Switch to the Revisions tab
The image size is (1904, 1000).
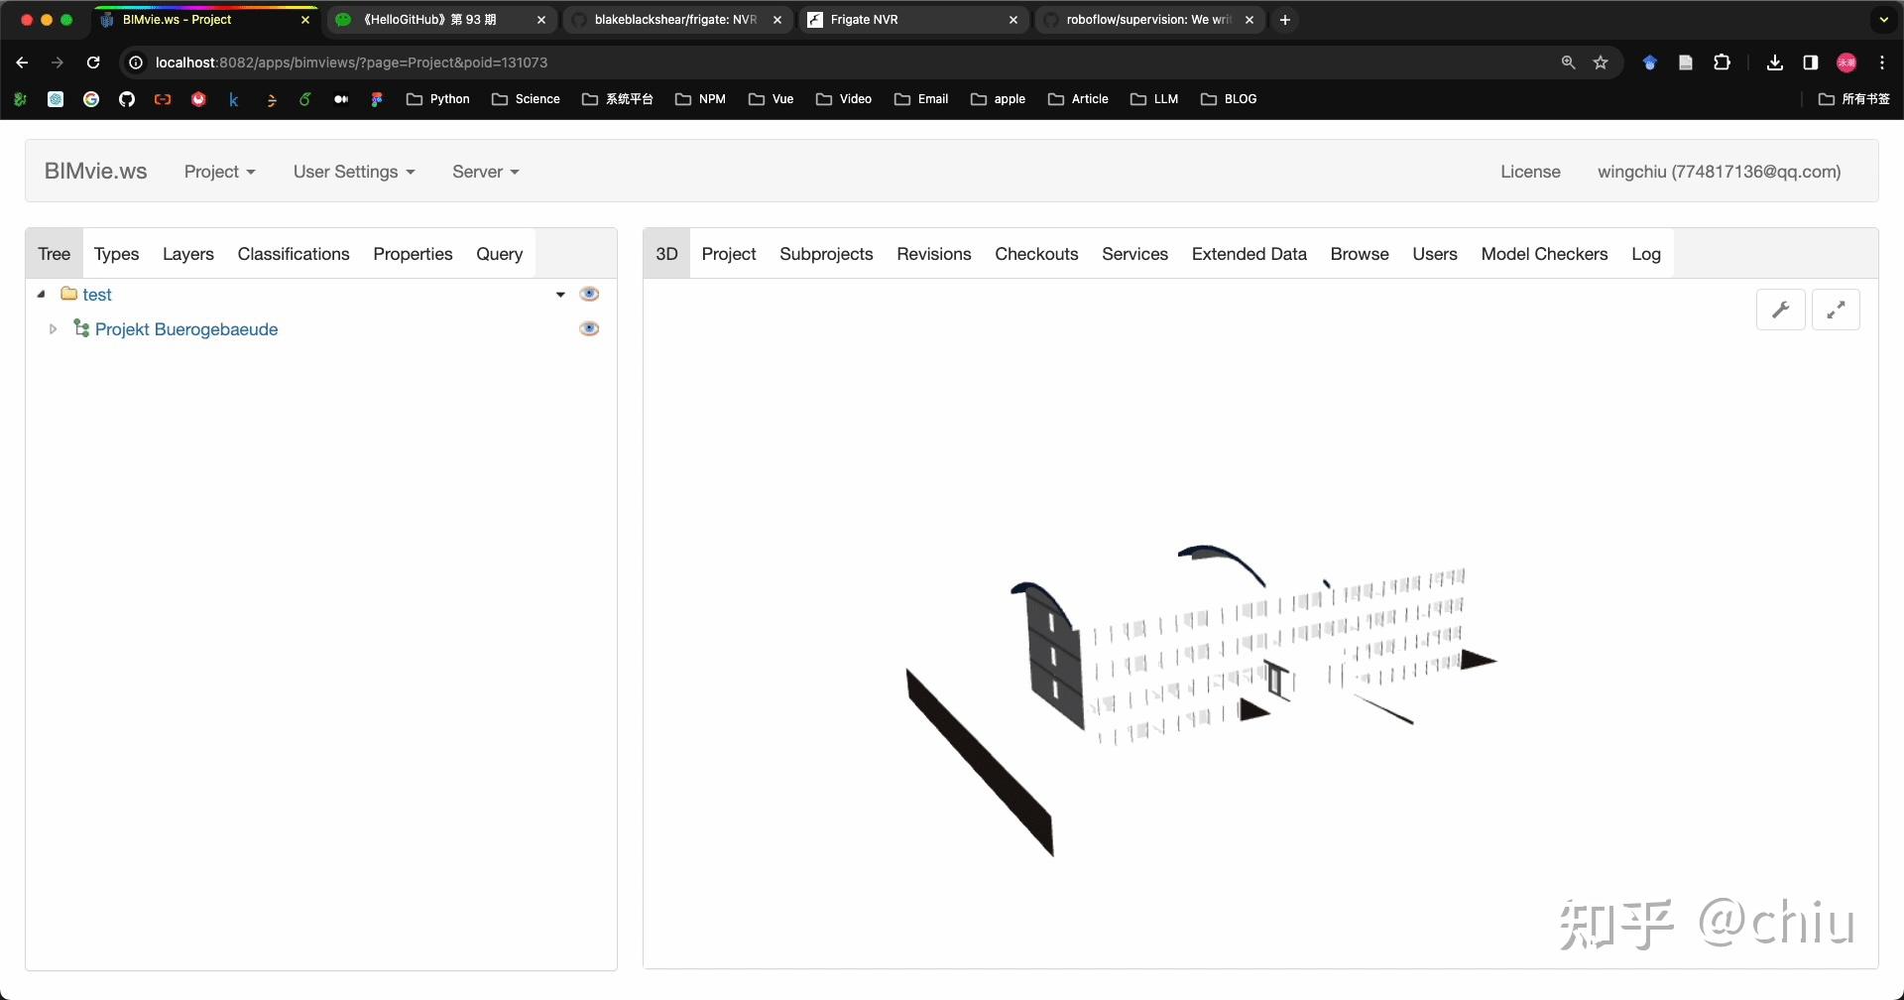click(x=933, y=254)
